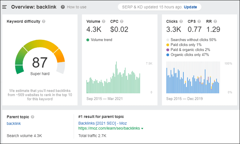Click the green volume trend bar chart

point(113,77)
